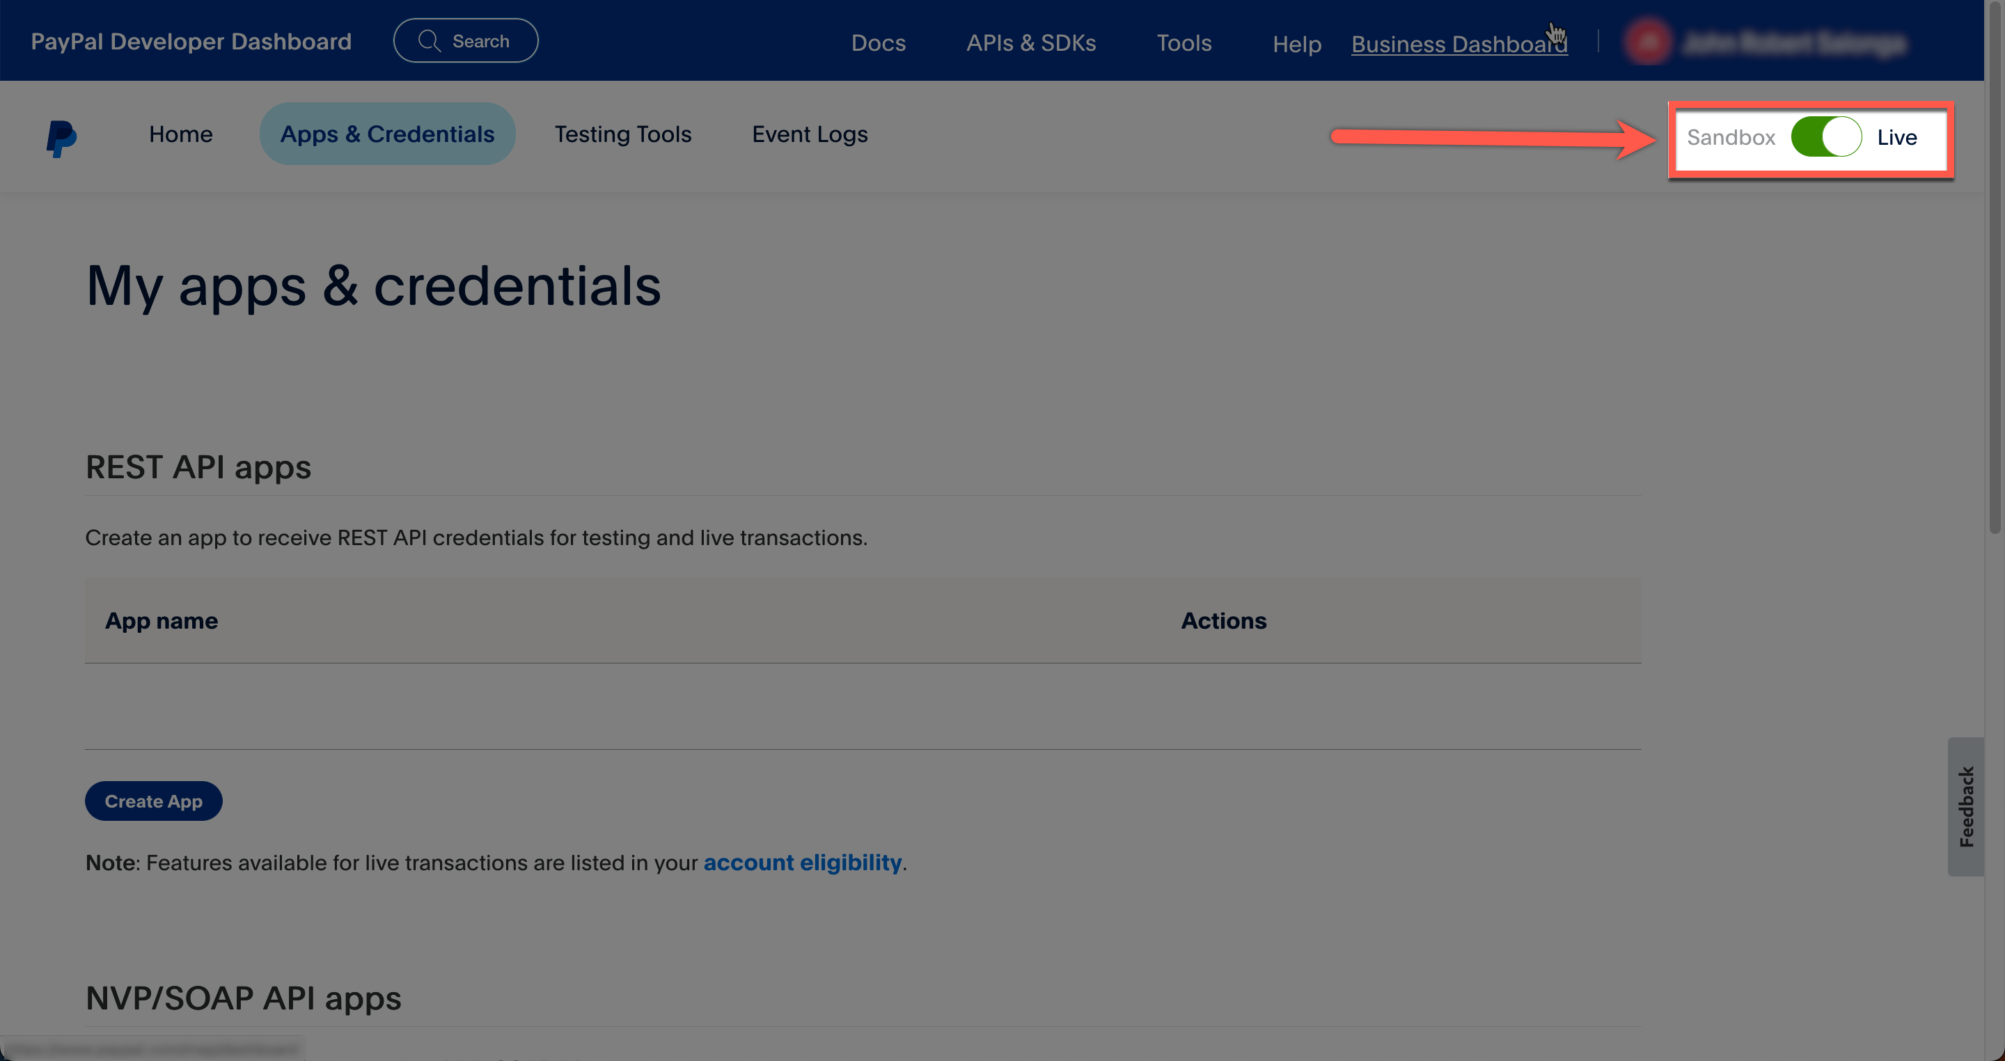The width and height of the screenshot is (2005, 1061).
Task: Click the Tools menu icon
Action: tap(1183, 41)
